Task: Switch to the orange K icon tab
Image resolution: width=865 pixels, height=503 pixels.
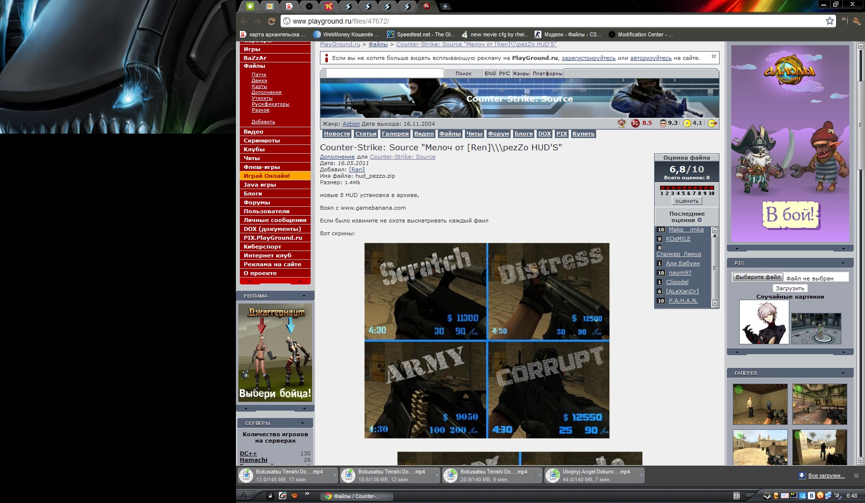Action: [x=329, y=6]
